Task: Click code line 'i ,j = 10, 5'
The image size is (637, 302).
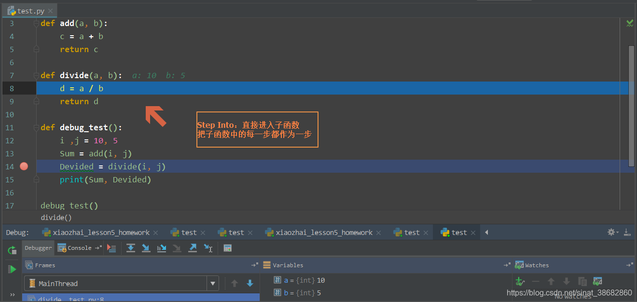Action: (89, 140)
